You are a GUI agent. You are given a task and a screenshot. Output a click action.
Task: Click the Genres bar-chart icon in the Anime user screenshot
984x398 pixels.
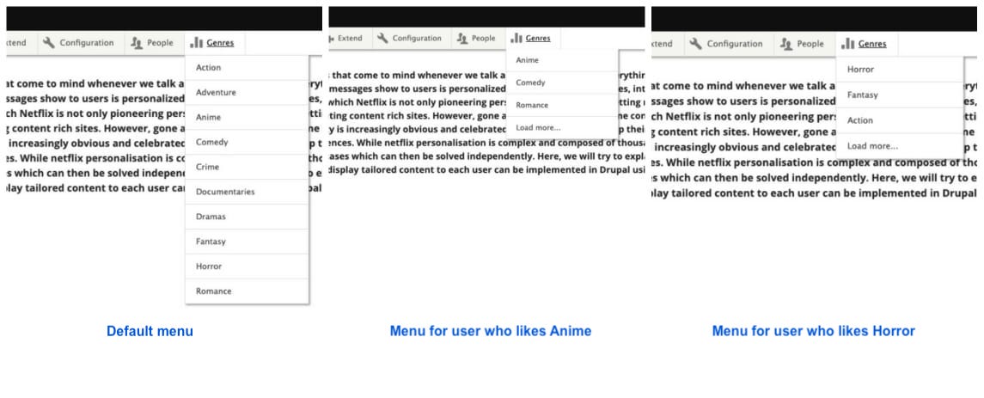click(517, 39)
